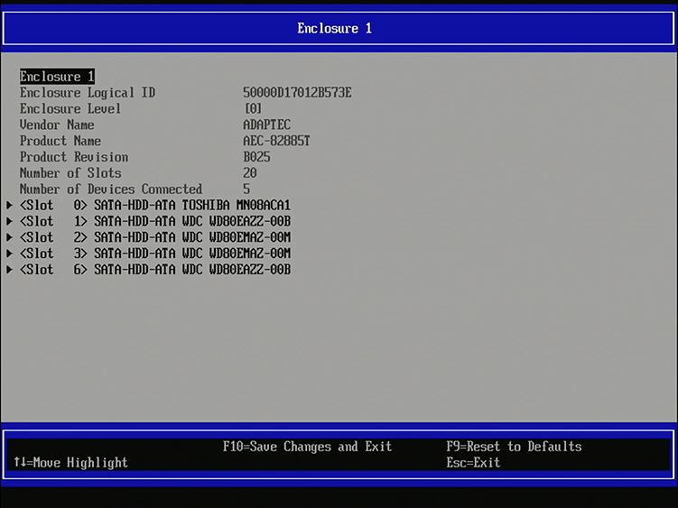The image size is (678, 508).
Task: Open Slot 6 WDC WD80EAZZ-00B entry
Action: click(155, 270)
